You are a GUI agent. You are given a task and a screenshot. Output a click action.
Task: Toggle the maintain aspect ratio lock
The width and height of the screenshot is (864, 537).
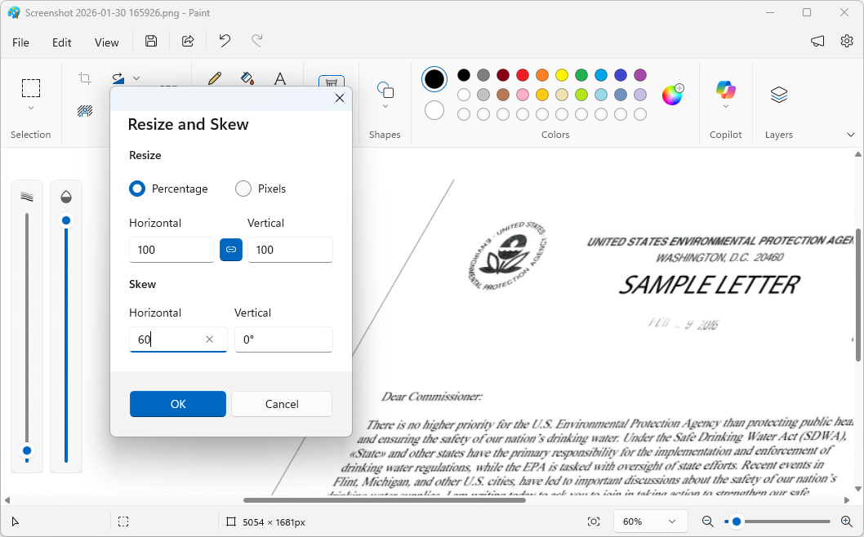[x=231, y=250]
